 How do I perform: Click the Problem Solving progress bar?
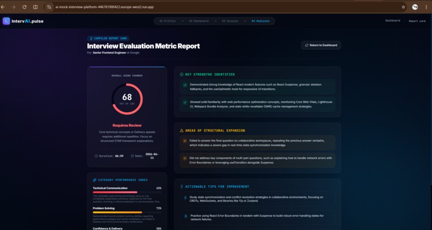pyautogui.click(x=127, y=212)
